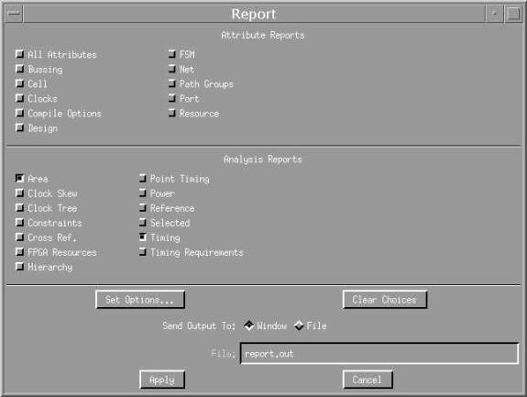Click the report.out file name field
The height and width of the screenshot is (397, 527).
pos(379,354)
